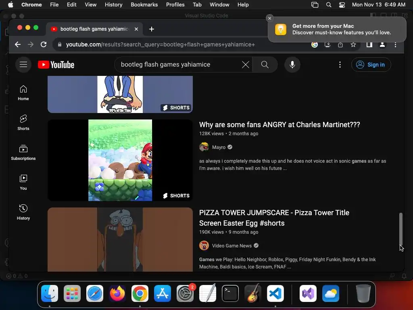This screenshot has width=413, height=310.
Task: Open Finder from the Dock
Action: 50,293
